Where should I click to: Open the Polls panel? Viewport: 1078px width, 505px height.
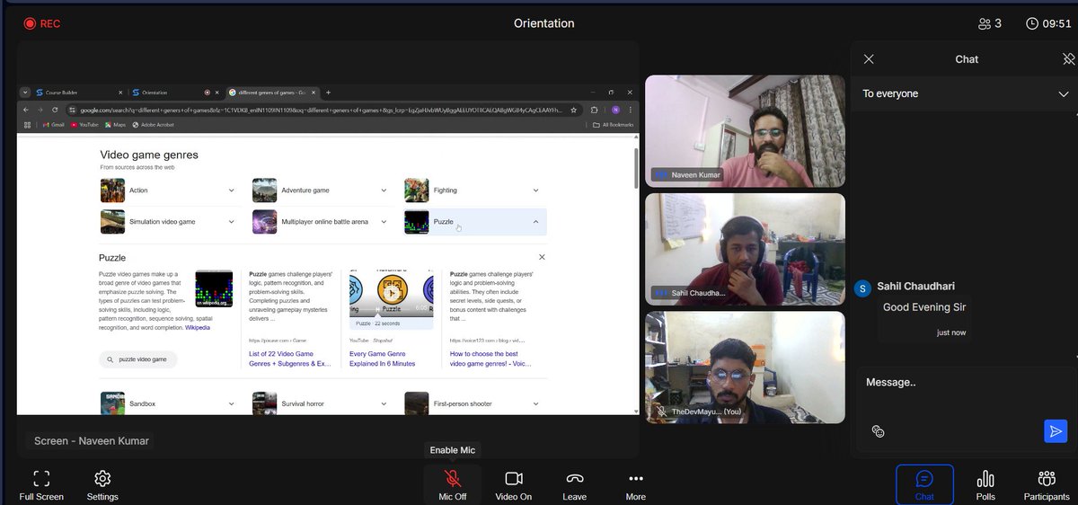985,484
